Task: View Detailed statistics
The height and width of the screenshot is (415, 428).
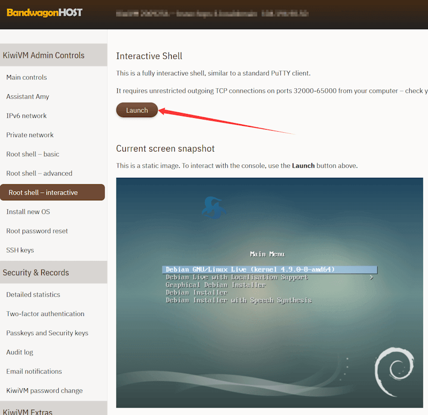Action: point(33,295)
